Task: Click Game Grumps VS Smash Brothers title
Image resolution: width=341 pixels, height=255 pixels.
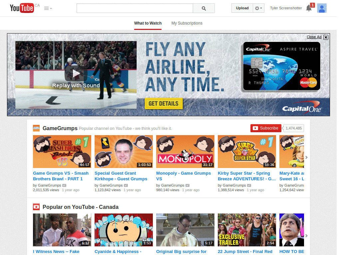Action: pyautogui.click(x=61, y=176)
